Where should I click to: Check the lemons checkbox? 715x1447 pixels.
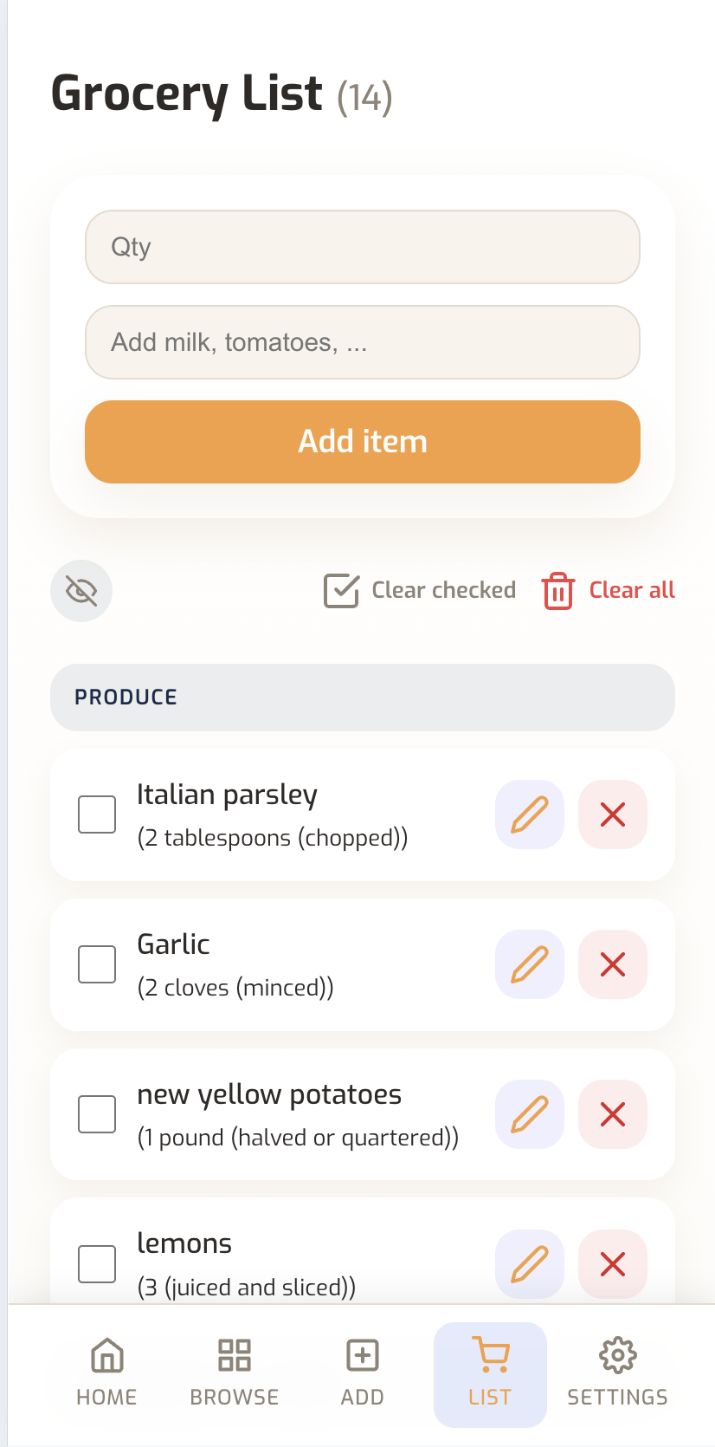coord(96,1264)
